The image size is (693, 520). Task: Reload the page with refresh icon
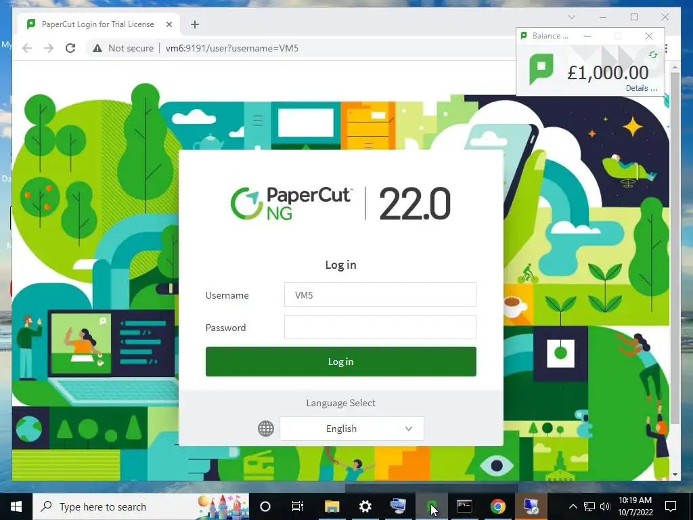click(x=70, y=48)
